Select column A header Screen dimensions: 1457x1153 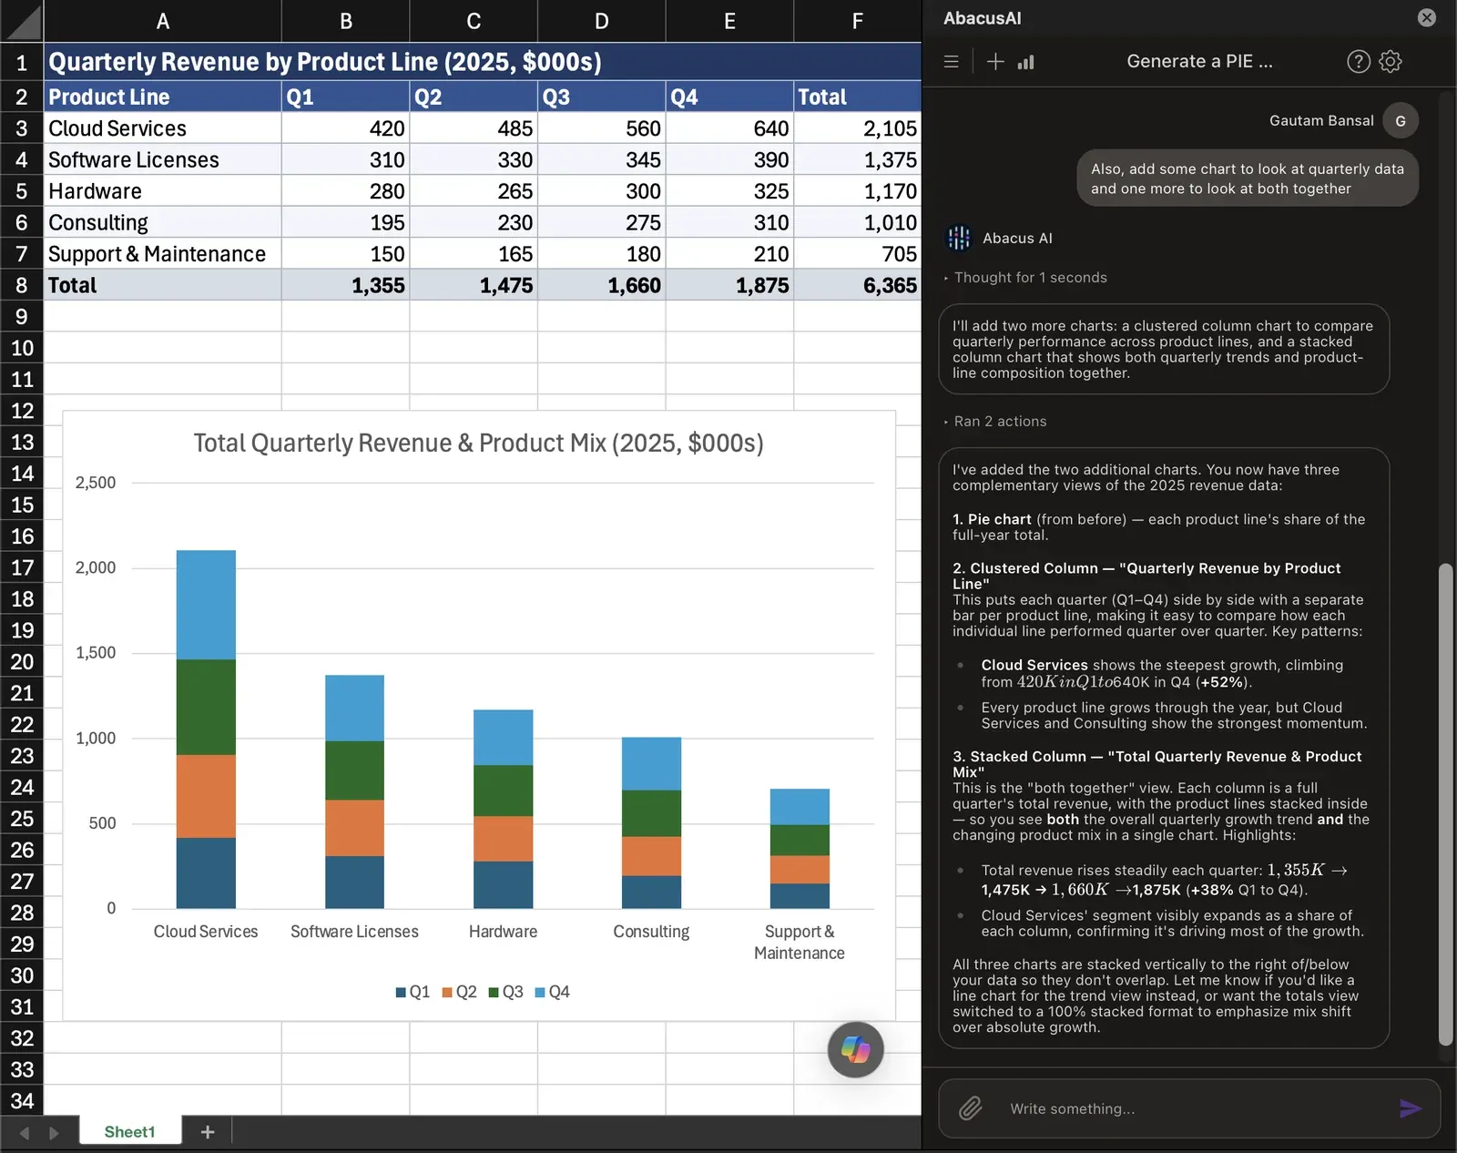pyautogui.click(x=162, y=21)
